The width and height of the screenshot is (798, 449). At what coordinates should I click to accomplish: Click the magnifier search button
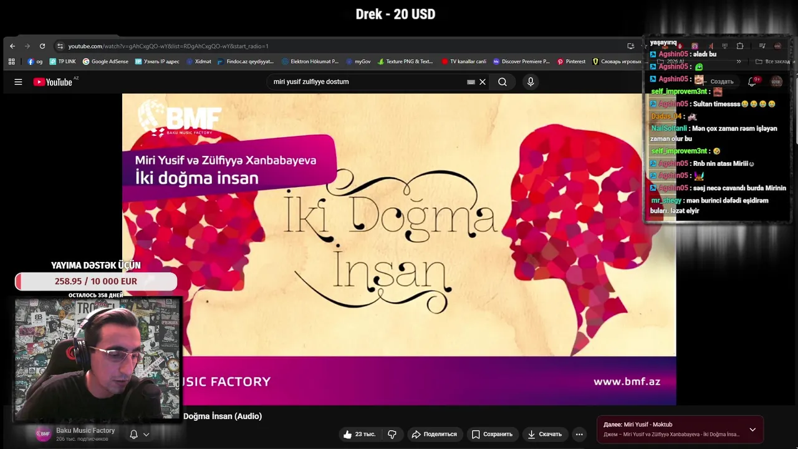(502, 82)
